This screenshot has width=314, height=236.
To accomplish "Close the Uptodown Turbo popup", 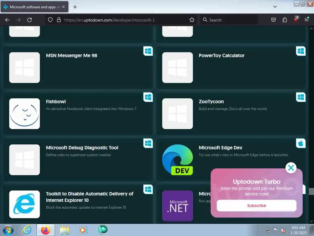I will pos(291,168).
